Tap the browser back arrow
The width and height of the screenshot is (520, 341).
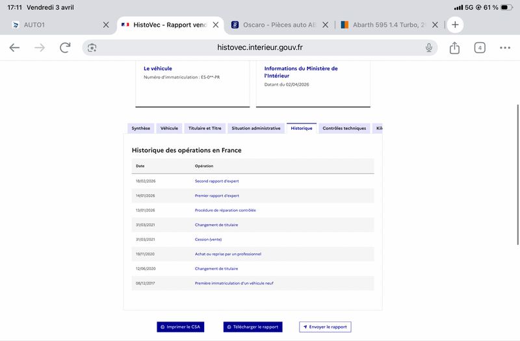[x=14, y=47]
